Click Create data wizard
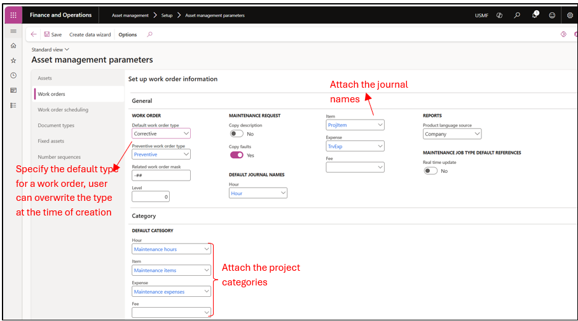Screen dimensions: 578x321 click(90, 35)
